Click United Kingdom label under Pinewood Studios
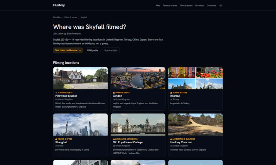The height and width of the screenshot is (165, 276). click(x=65, y=99)
